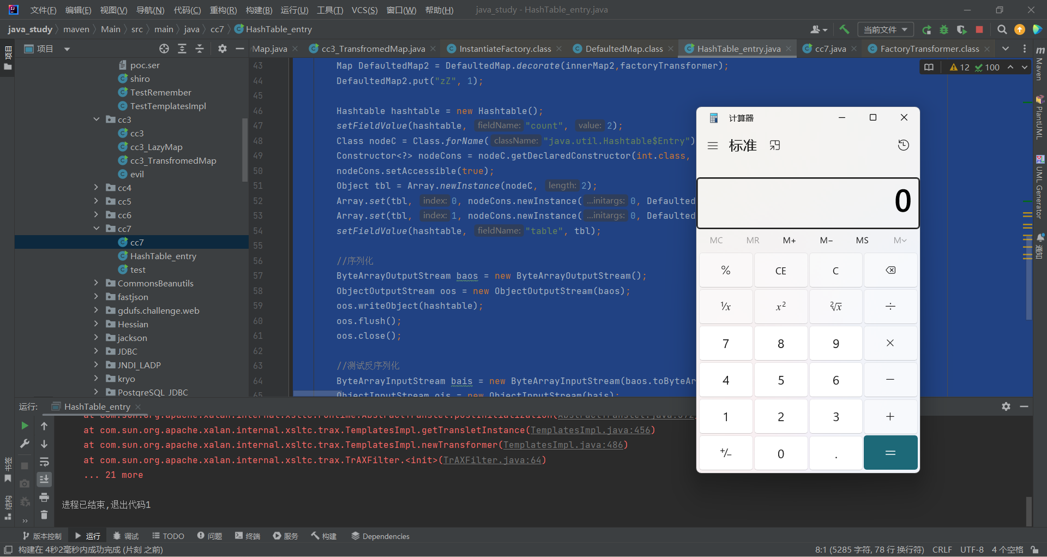The height and width of the screenshot is (557, 1047).
Task: Open run panel settings gear
Action: pos(1006,406)
